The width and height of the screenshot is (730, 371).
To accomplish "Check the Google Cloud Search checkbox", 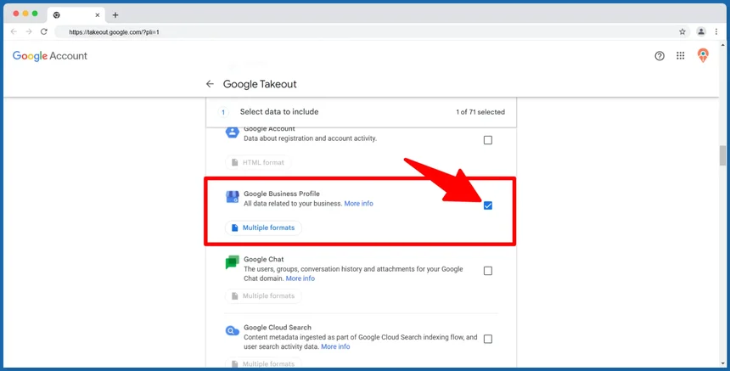I will (487, 339).
